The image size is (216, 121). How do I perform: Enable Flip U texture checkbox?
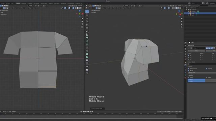[x=189, y=78]
